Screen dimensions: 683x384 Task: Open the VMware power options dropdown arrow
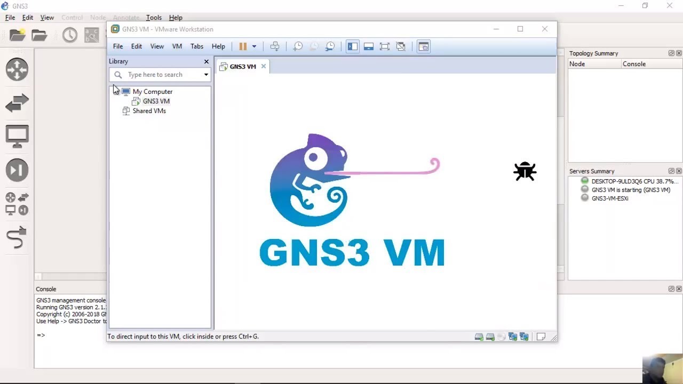click(254, 46)
